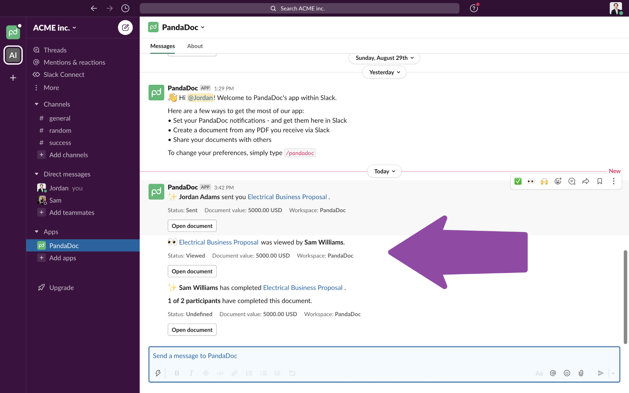This screenshot has height=393, width=629.
Task: Expand the Sunday, August 29th date menu
Action: coord(384,58)
